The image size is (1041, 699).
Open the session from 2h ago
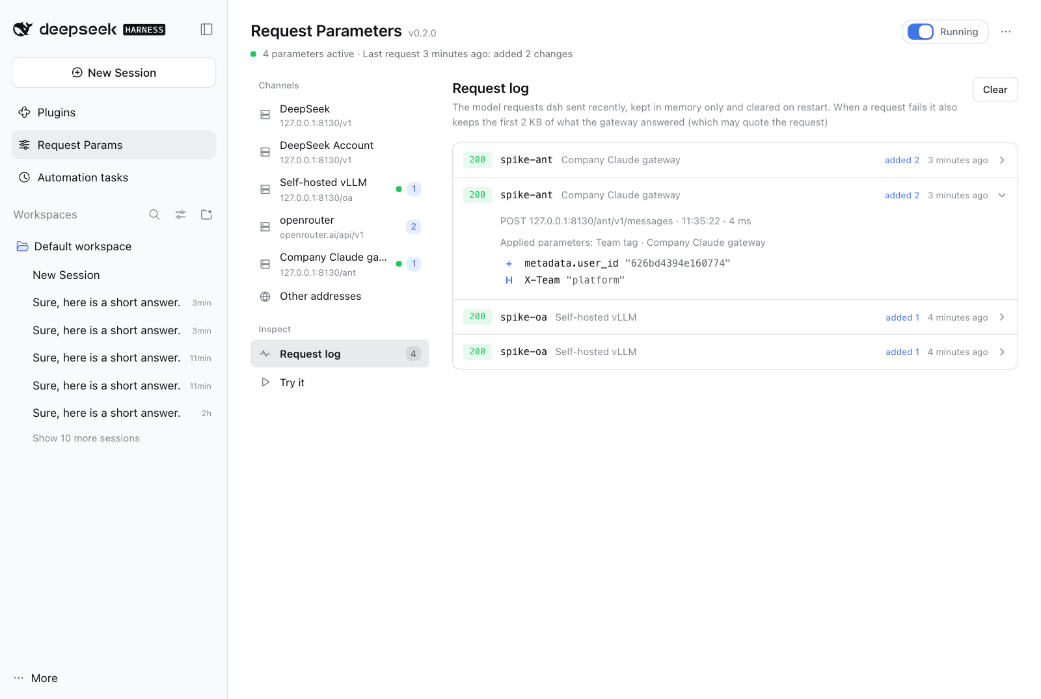[x=114, y=413]
